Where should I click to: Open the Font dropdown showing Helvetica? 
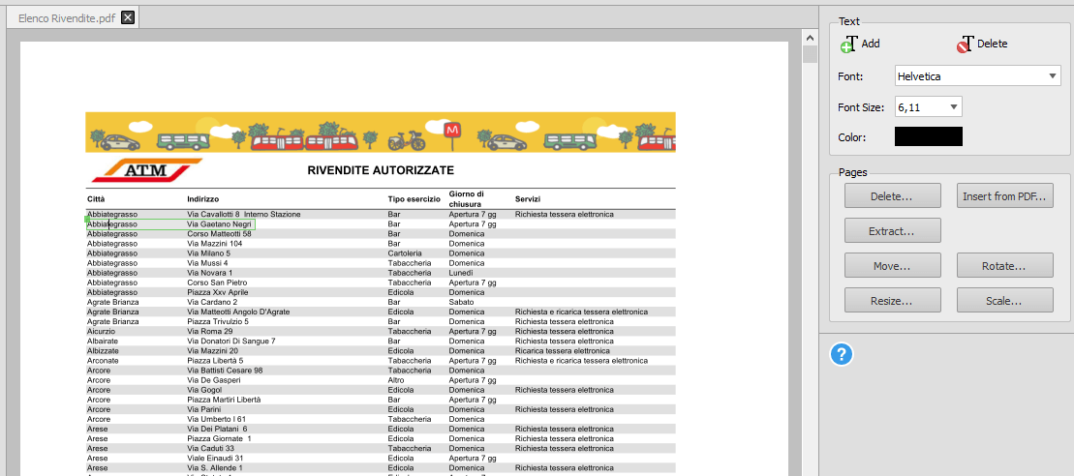click(978, 76)
